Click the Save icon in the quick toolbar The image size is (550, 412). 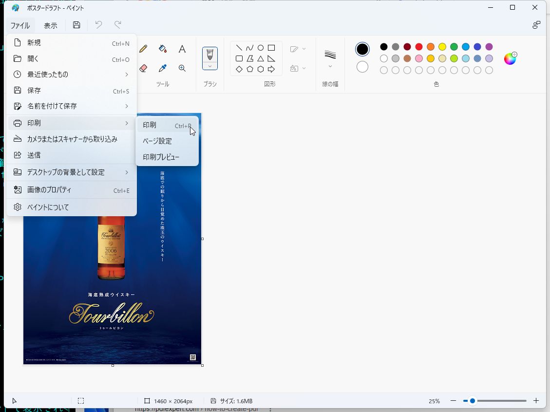(76, 25)
